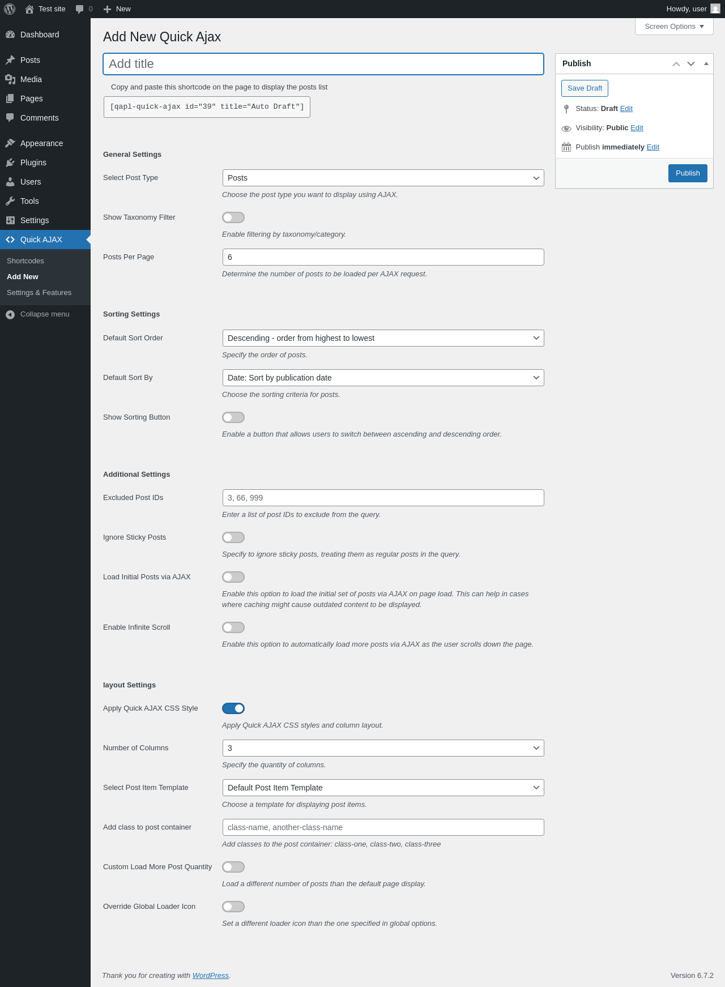Click the Media library sidebar icon
The width and height of the screenshot is (725, 987).
click(x=10, y=79)
